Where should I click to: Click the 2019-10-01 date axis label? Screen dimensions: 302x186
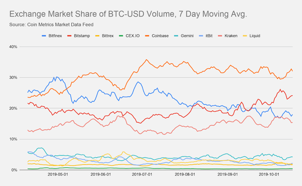269,174
